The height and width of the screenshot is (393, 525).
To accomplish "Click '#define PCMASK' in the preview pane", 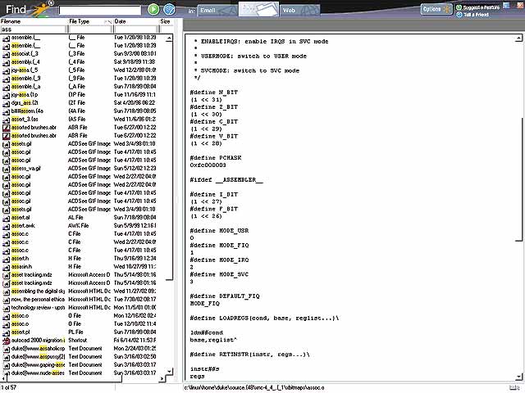I will click(216, 158).
